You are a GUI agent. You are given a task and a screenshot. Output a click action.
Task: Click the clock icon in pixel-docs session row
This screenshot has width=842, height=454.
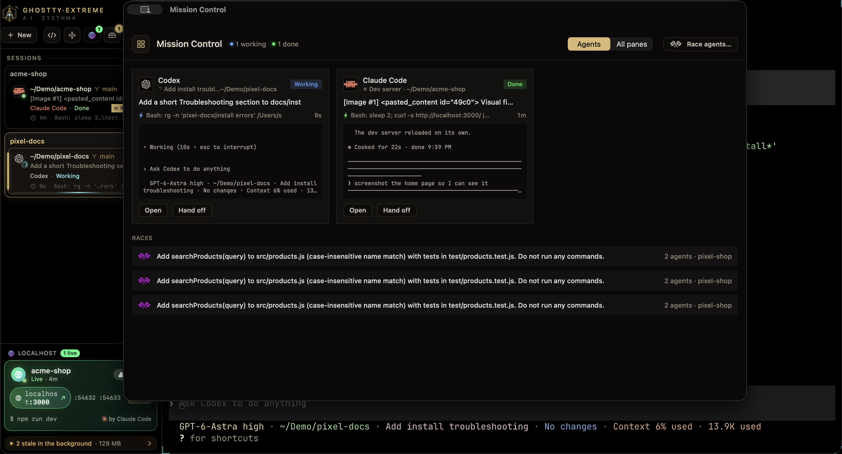[x=33, y=186]
